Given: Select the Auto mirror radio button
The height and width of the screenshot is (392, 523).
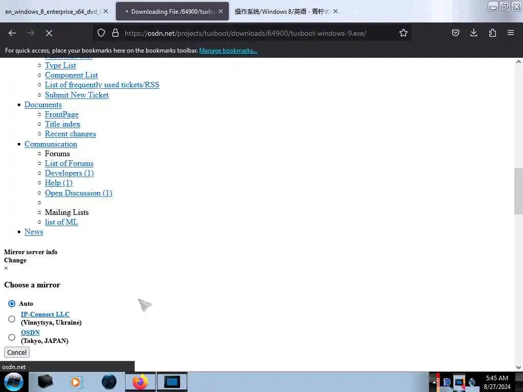Looking at the screenshot, I should 12,304.
